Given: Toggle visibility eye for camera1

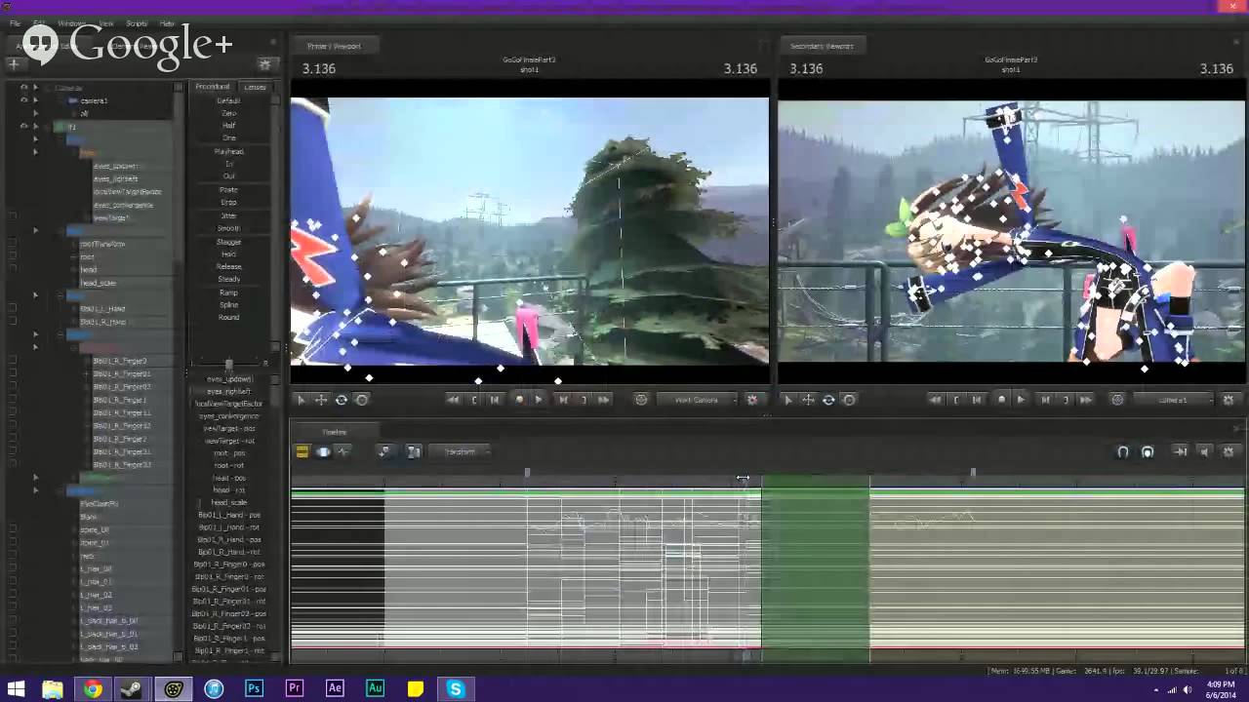Looking at the screenshot, I should point(23,100).
